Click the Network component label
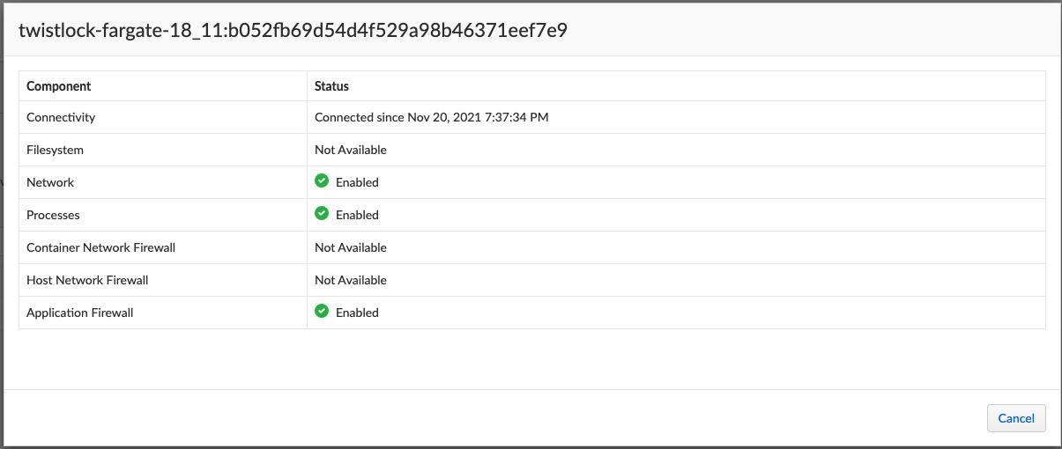This screenshot has width=1062, height=449. click(50, 182)
